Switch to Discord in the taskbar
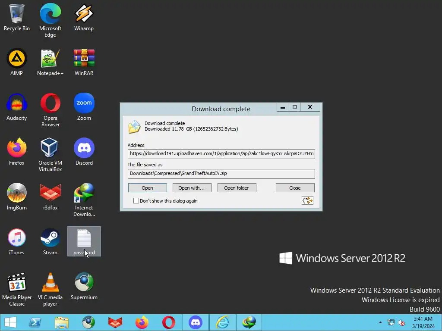This screenshot has height=331, width=442. pyautogui.click(x=196, y=322)
